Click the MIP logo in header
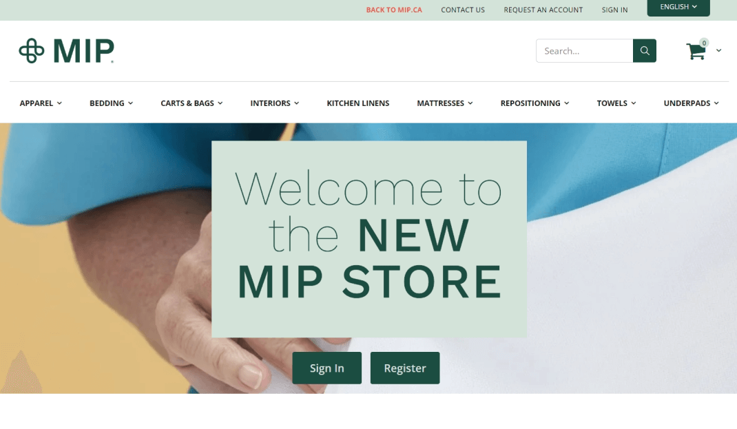Image resolution: width=737 pixels, height=429 pixels. [66, 51]
